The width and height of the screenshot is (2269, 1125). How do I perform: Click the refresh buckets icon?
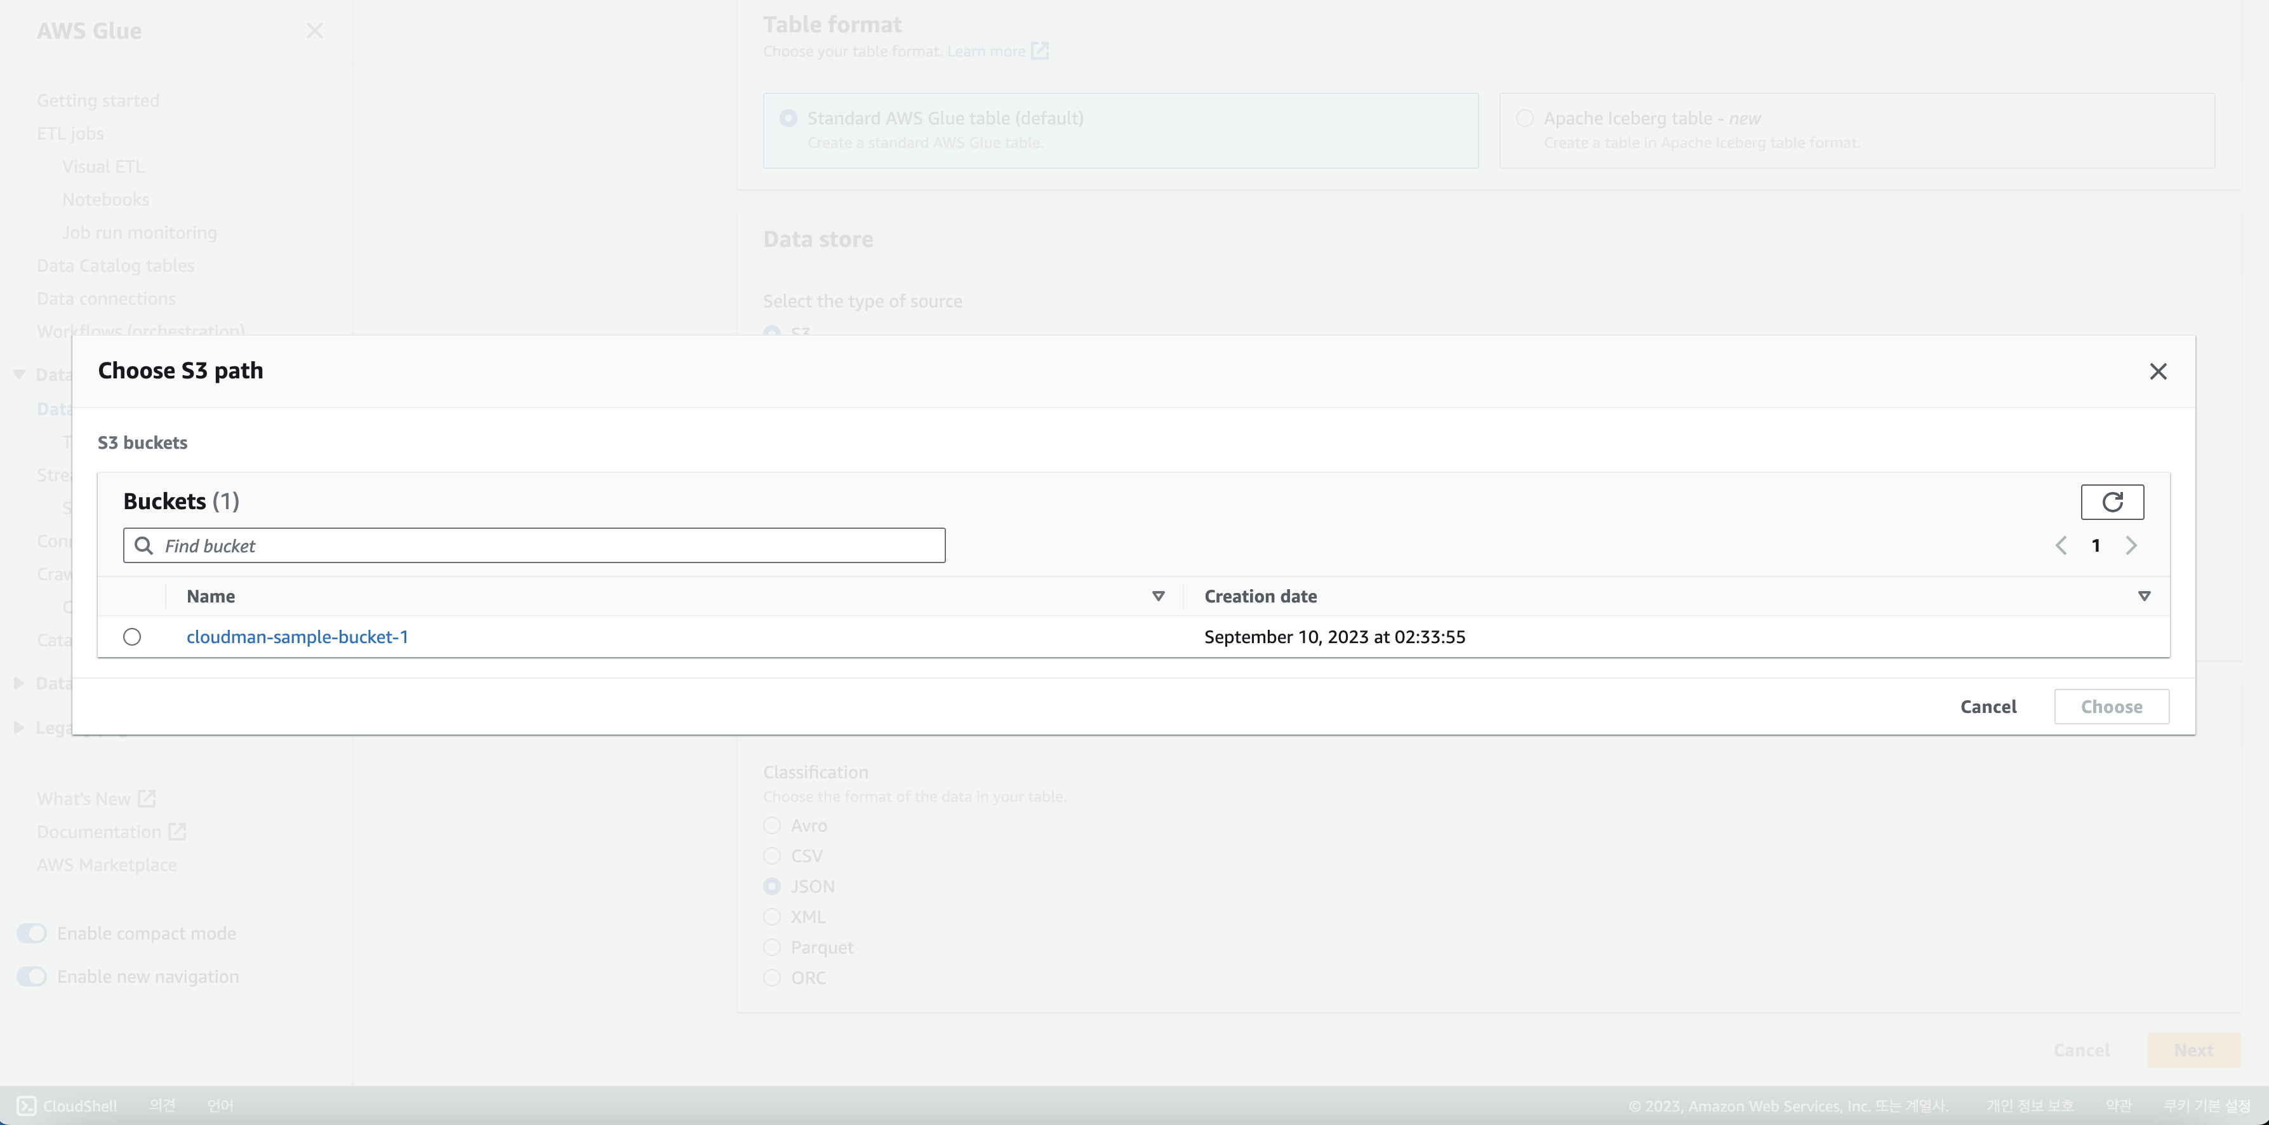tap(2112, 502)
